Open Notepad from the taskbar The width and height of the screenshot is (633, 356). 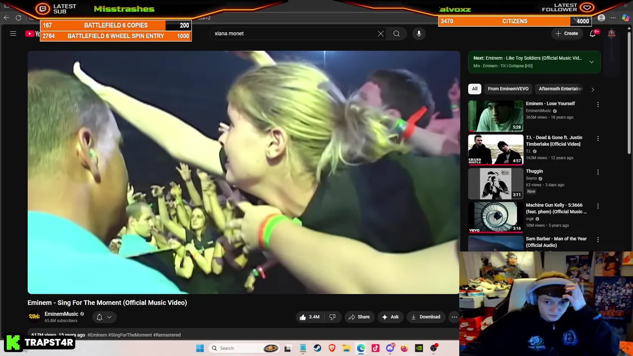pos(303,348)
